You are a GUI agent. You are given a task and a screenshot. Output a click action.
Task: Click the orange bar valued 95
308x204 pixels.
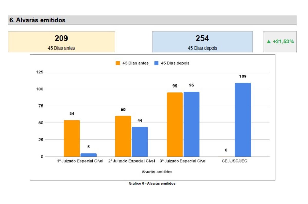[175, 124]
